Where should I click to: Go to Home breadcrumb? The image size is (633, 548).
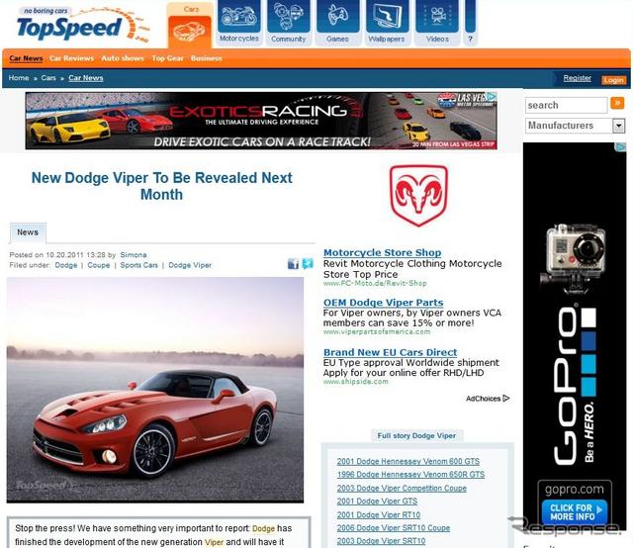19,78
